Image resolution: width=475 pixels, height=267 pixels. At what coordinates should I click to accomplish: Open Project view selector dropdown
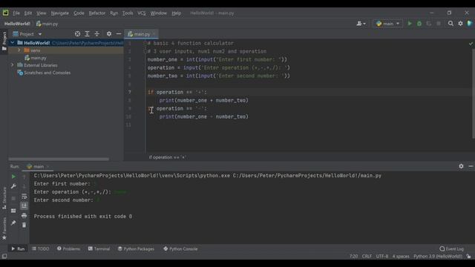coord(27,34)
